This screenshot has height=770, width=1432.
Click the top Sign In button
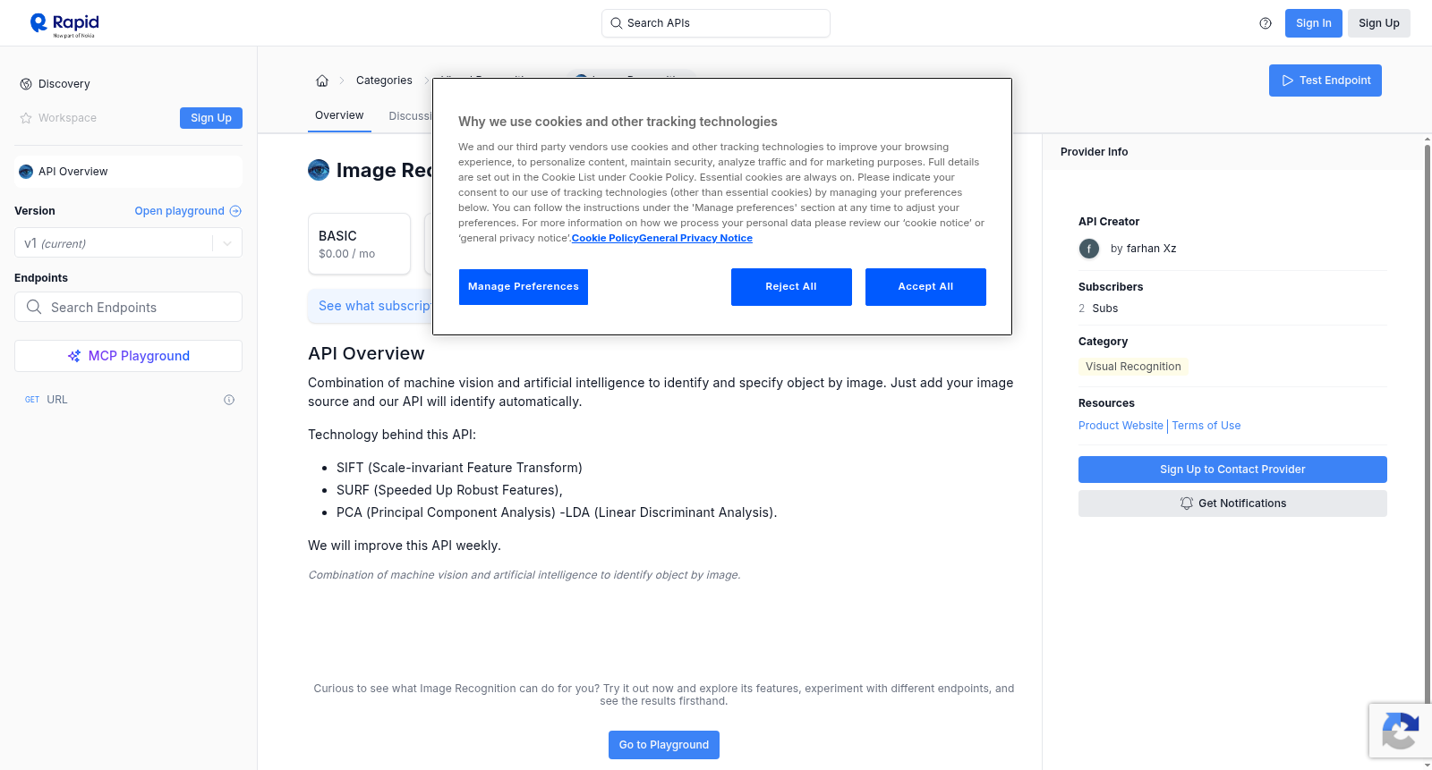click(x=1314, y=23)
